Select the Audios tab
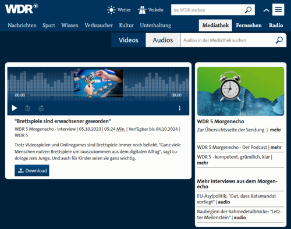Screen dimensions: 291x229 (x=163, y=40)
